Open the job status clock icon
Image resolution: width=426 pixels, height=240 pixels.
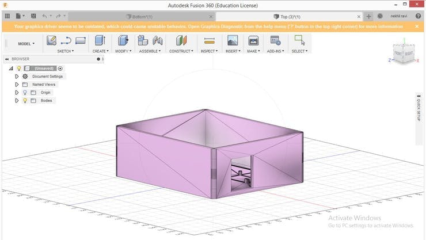click(380, 16)
